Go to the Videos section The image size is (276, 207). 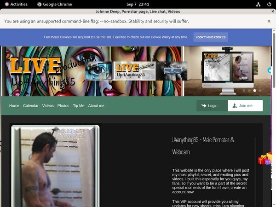(x=48, y=106)
